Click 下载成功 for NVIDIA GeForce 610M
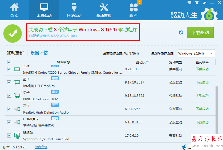223x150 pixels. (202, 96)
